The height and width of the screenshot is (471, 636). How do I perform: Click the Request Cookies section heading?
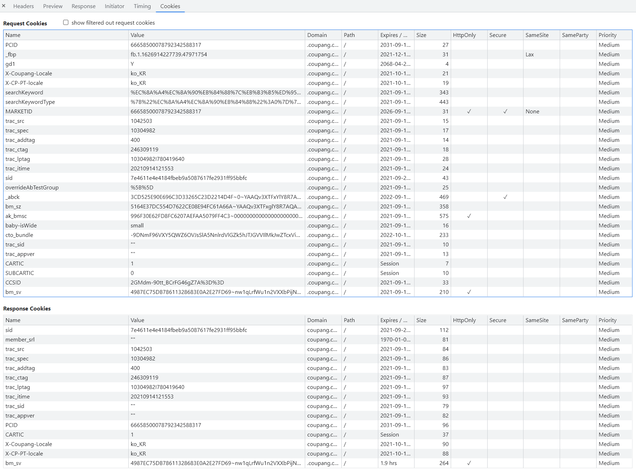point(25,23)
